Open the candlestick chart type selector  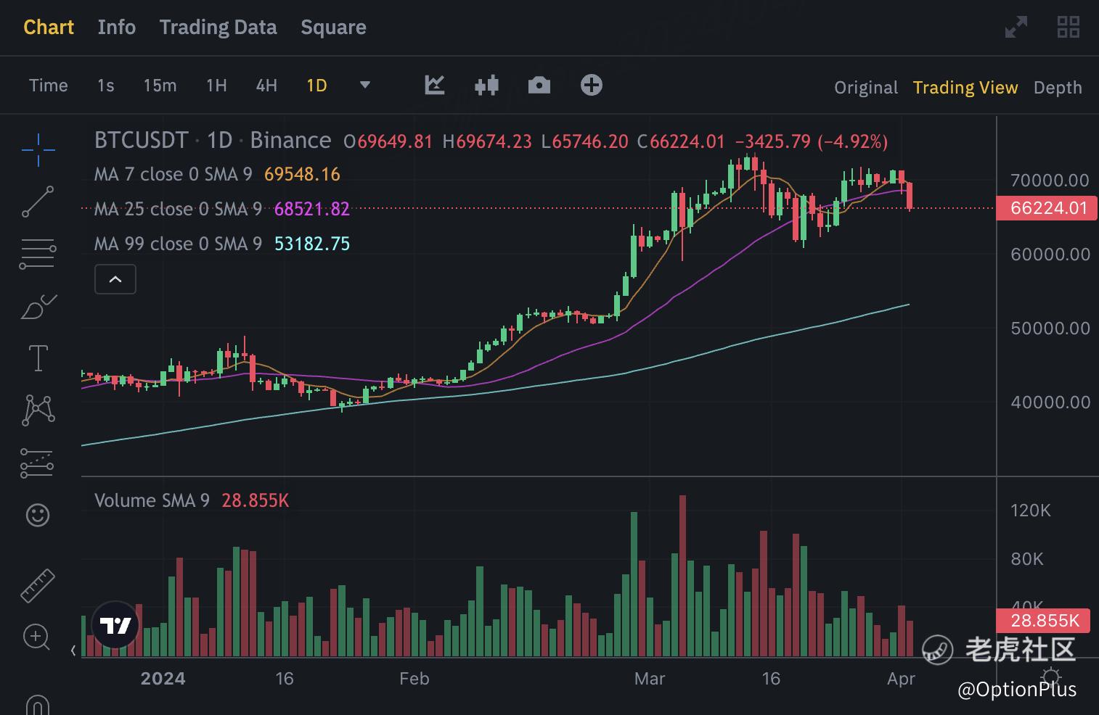coord(486,86)
